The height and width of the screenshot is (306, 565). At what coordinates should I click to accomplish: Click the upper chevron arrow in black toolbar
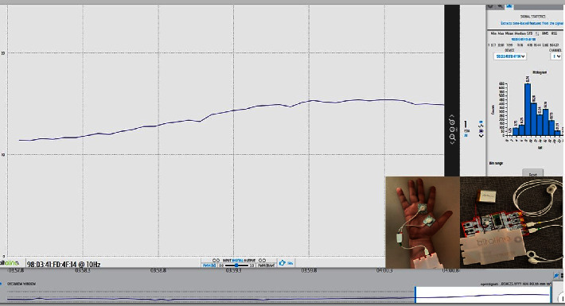452,117
